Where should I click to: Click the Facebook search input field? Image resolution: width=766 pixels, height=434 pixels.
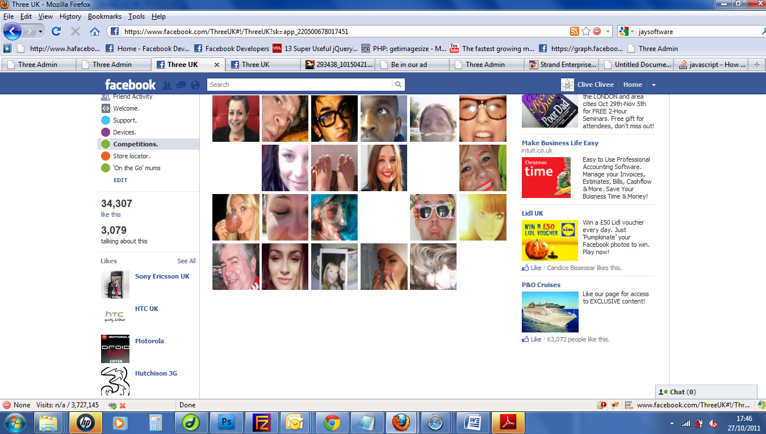pyautogui.click(x=300, y=85)
